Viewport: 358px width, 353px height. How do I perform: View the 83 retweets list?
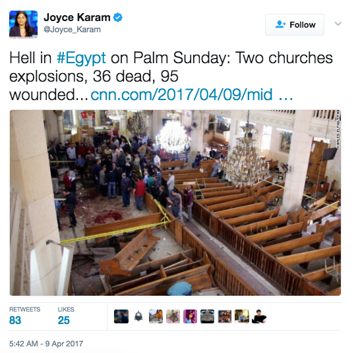click(24, 316)
